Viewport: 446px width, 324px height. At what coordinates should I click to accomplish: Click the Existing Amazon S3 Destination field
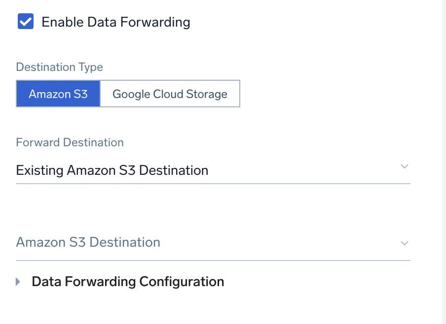pos(112,170)
